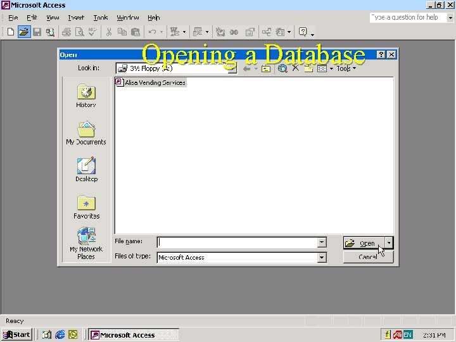
Task: Expand the Views options arrow
Action: [331, 69]
